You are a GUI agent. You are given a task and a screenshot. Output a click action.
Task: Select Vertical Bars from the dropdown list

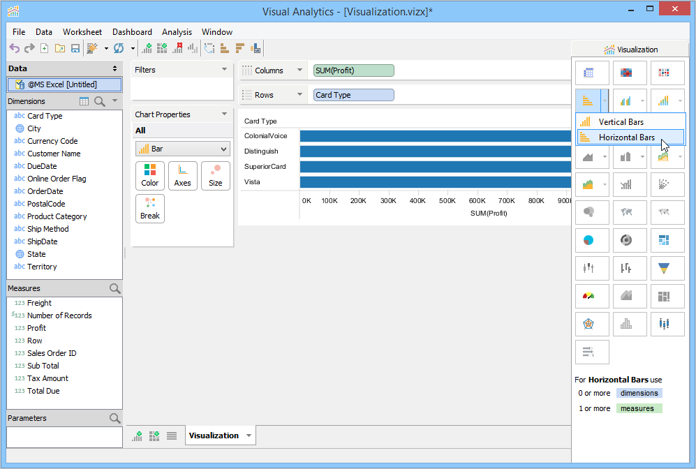click(x=621, y=122)
